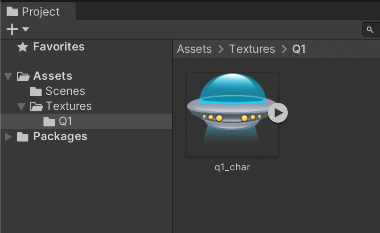Go to Textures in the breadcrumb
Image resolution: width=380 pixels, height=233 pixels.
point(252,49)
